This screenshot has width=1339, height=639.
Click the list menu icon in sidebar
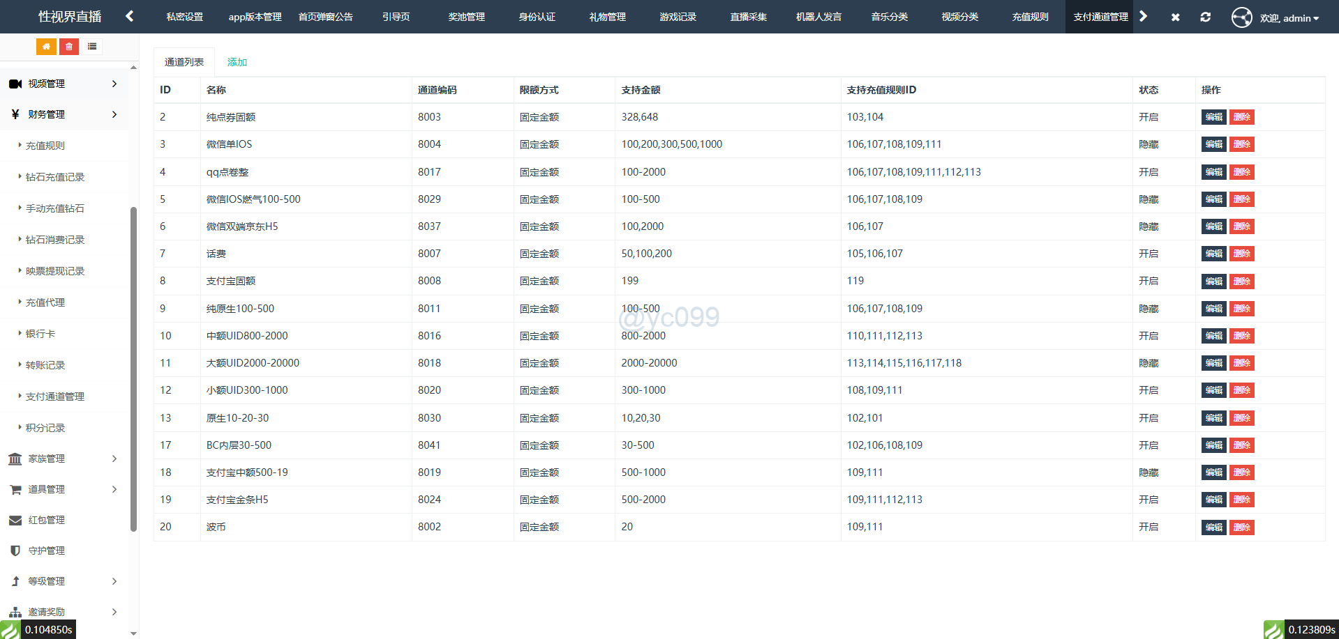click(x=92, y=47)
